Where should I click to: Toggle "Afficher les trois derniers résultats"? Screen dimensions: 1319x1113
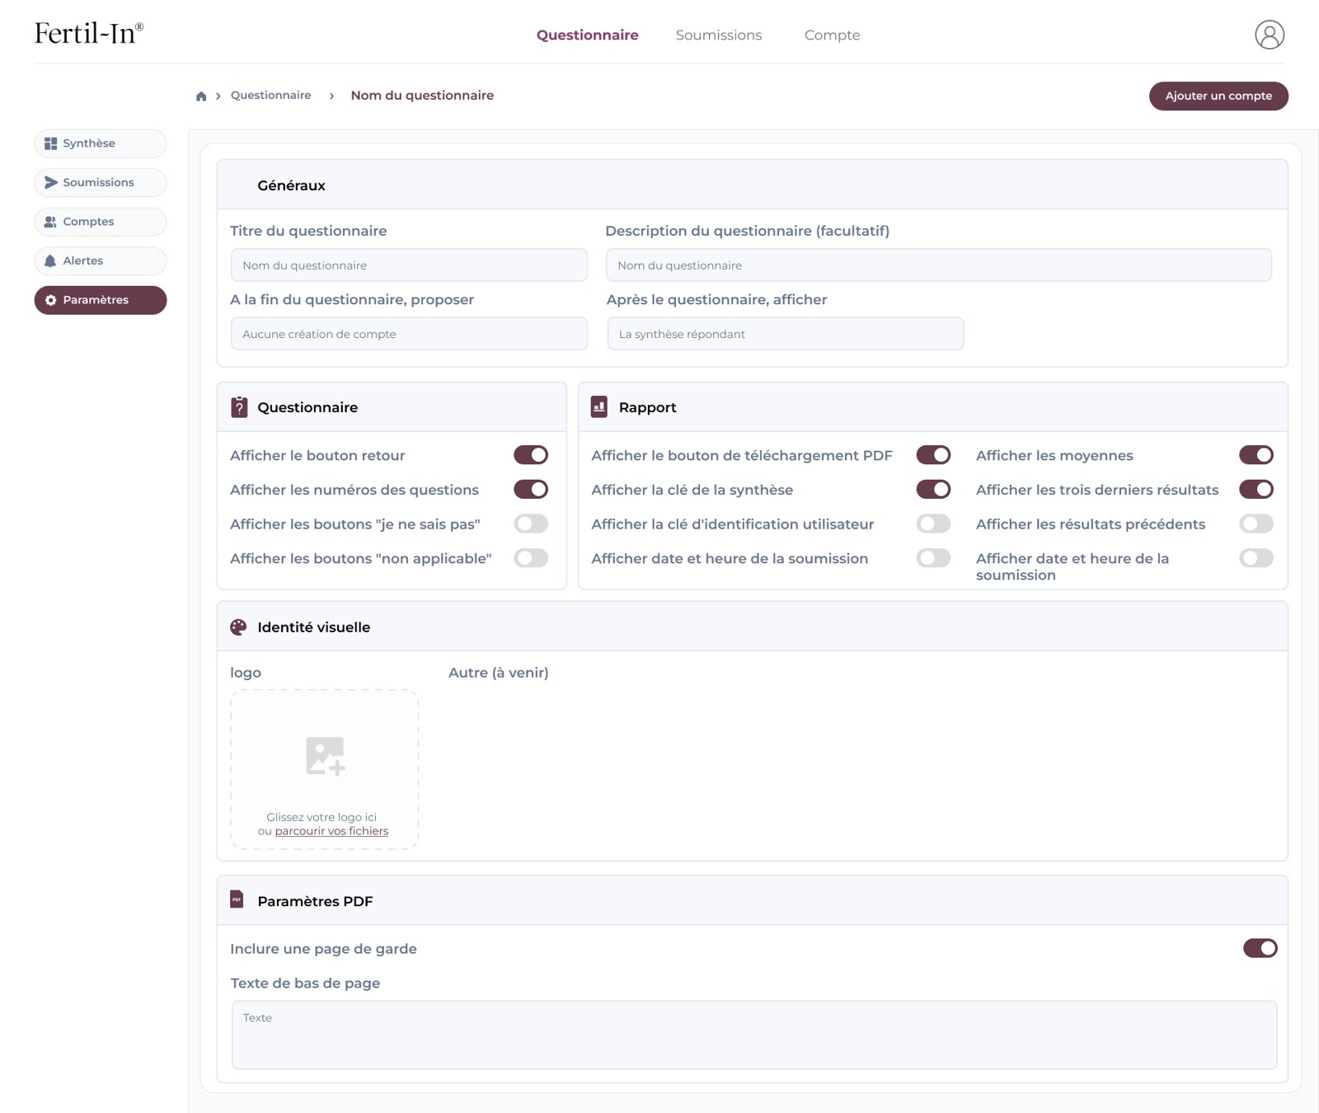coord(1256,490)
